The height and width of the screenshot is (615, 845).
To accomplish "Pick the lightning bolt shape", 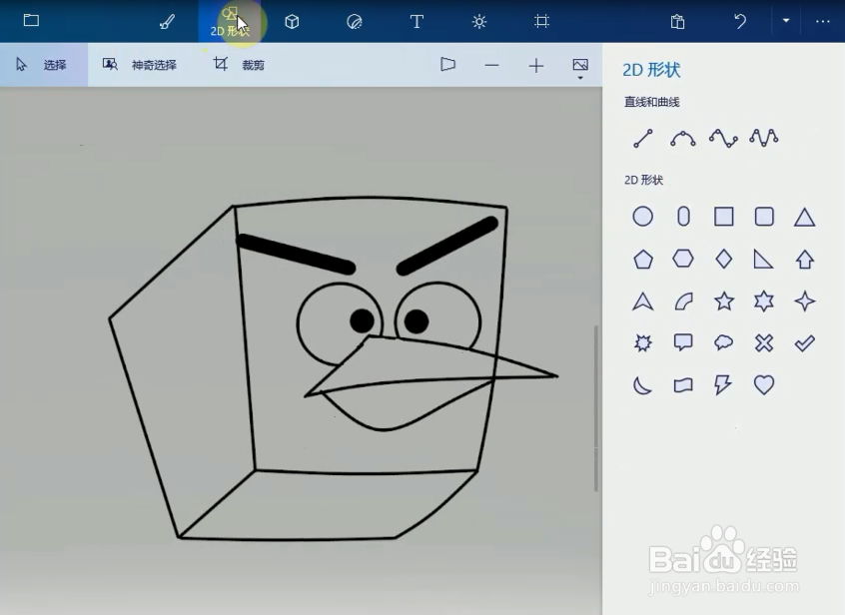I will pyautogui.click(x=723, y=385).
